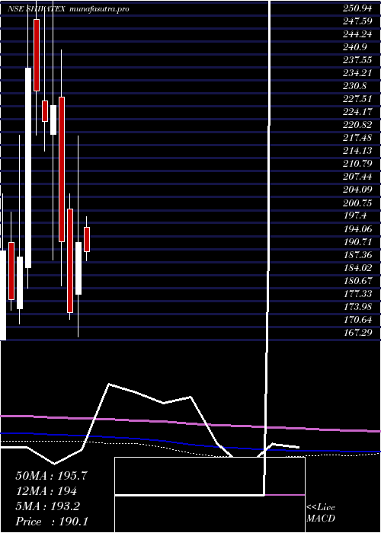The width and height of the screenshot is (381, 533).
Task: Click price label 214.13
Action: click(x=357, y=150)
